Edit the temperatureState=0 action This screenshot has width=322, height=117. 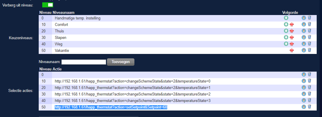pos(304,81)
